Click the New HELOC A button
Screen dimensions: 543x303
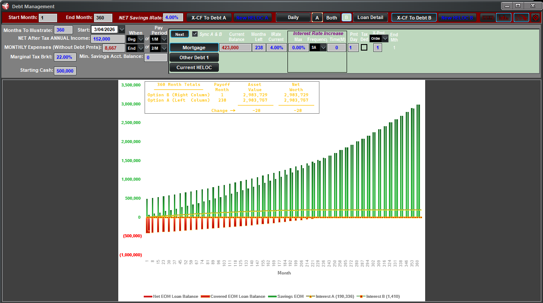253,18
